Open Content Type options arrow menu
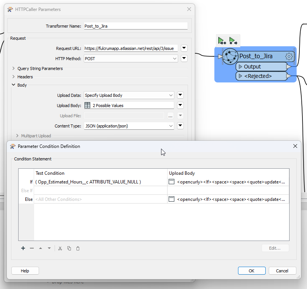This screenshot has width=307, height=289. [180, 126]
